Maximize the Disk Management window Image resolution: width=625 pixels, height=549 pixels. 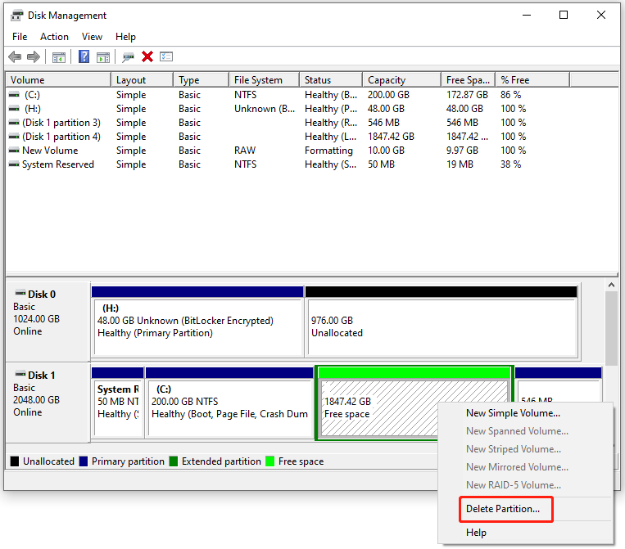[564, 15]
